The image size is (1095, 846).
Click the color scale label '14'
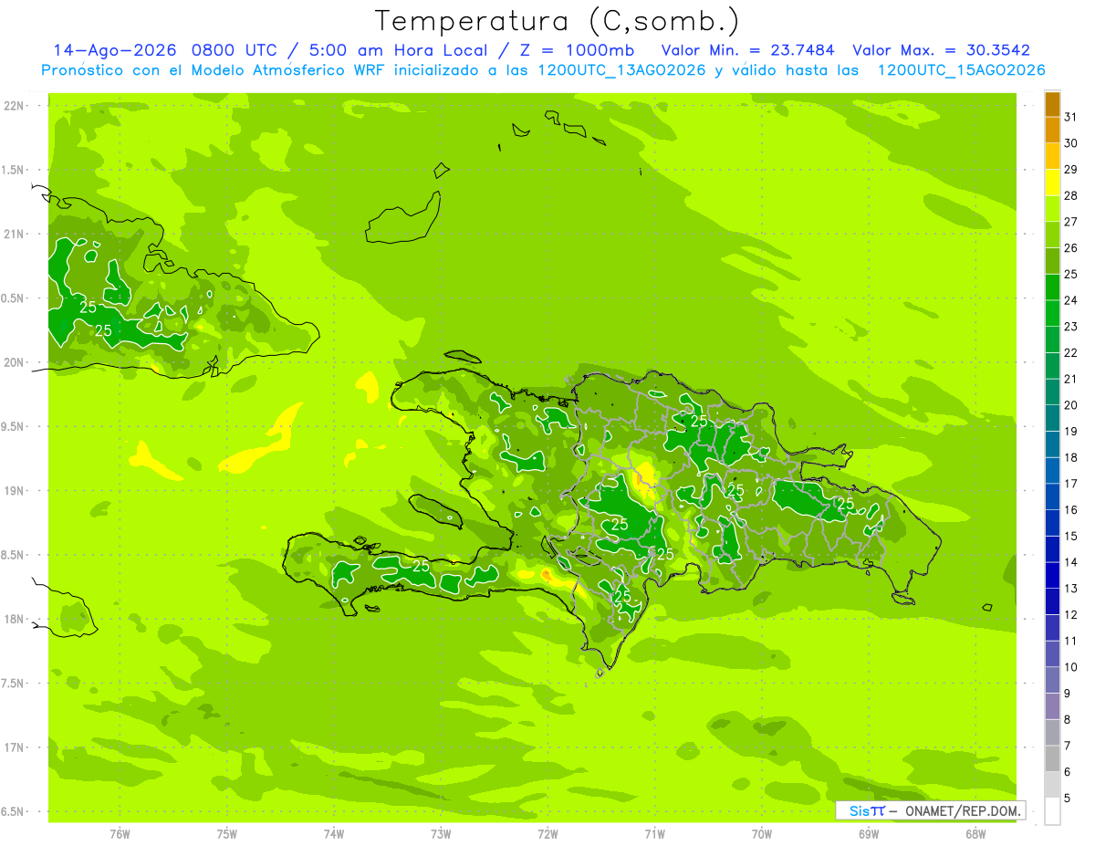click(1071, 562)
